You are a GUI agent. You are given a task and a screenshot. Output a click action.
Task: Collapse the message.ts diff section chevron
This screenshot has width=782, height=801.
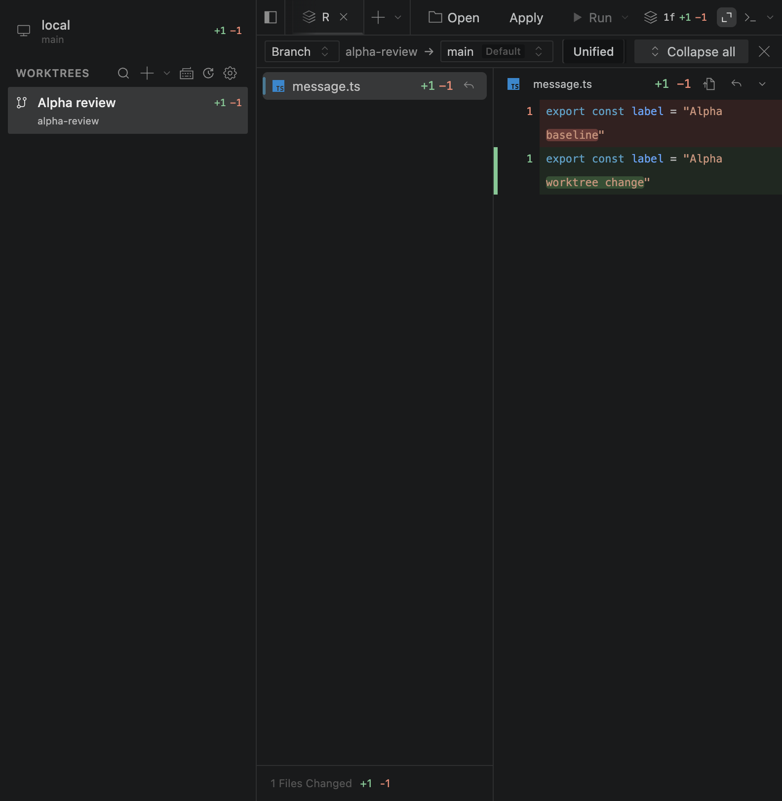point(762,84)
